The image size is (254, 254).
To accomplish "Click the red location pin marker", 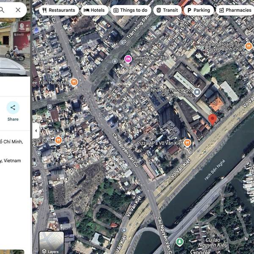I will (x=213, y=119).
